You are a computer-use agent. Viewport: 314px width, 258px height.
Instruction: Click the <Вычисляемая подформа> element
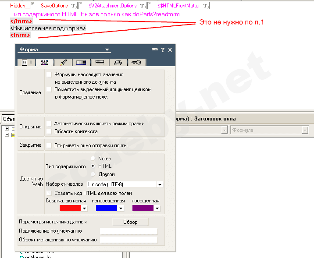[x=48, y=28]
